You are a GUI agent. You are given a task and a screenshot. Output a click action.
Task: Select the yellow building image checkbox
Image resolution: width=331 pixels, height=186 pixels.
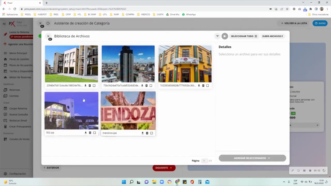[207, 85]
